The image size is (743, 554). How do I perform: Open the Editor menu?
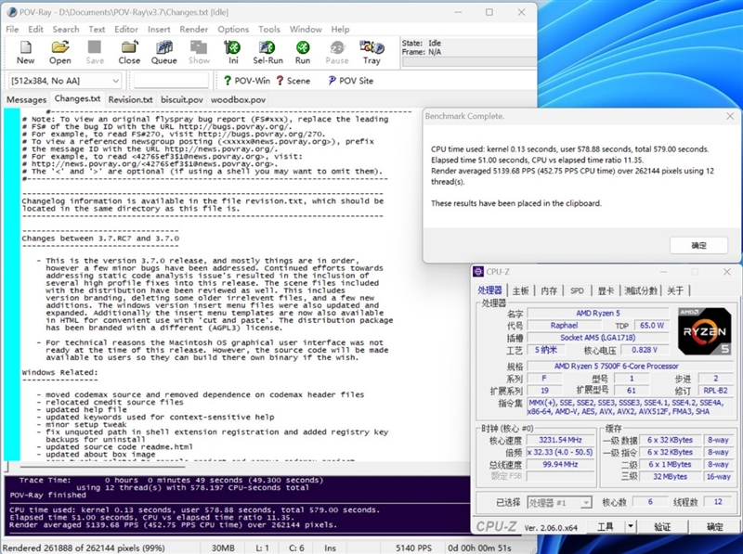(x=126, y=29)
